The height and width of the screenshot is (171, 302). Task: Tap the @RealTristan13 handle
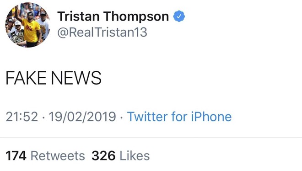coord(102,32)
